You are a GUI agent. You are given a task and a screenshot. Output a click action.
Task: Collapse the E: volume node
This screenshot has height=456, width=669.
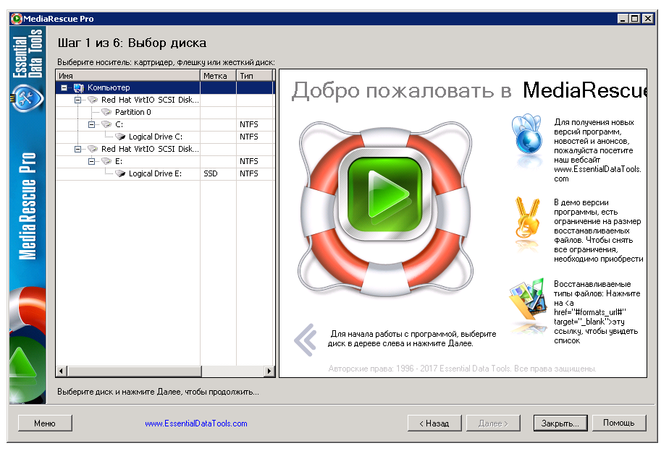coord(91,162)
